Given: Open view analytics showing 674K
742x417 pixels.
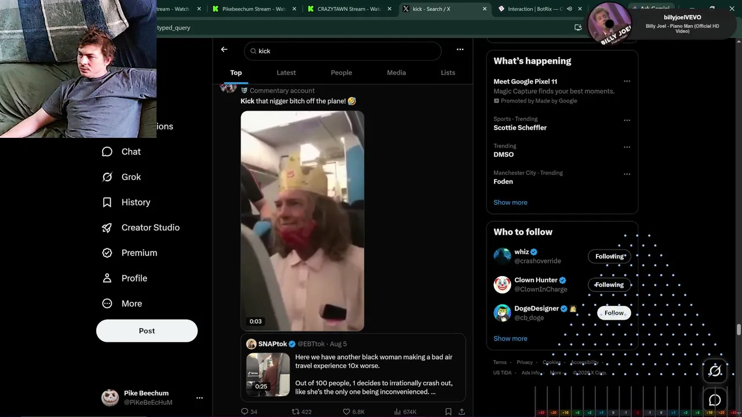Looking at the screenshot, I should (x=405, y=412).
